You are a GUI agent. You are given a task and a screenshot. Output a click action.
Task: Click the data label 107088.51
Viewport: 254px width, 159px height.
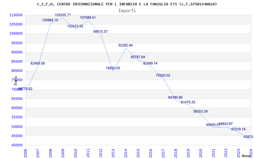[88, 17]
